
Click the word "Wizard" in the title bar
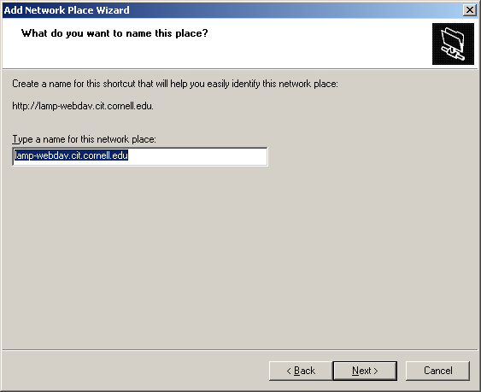pos(113,10)
